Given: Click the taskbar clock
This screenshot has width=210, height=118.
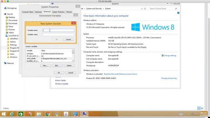Looking at the screenshot, I should (203, 114).
